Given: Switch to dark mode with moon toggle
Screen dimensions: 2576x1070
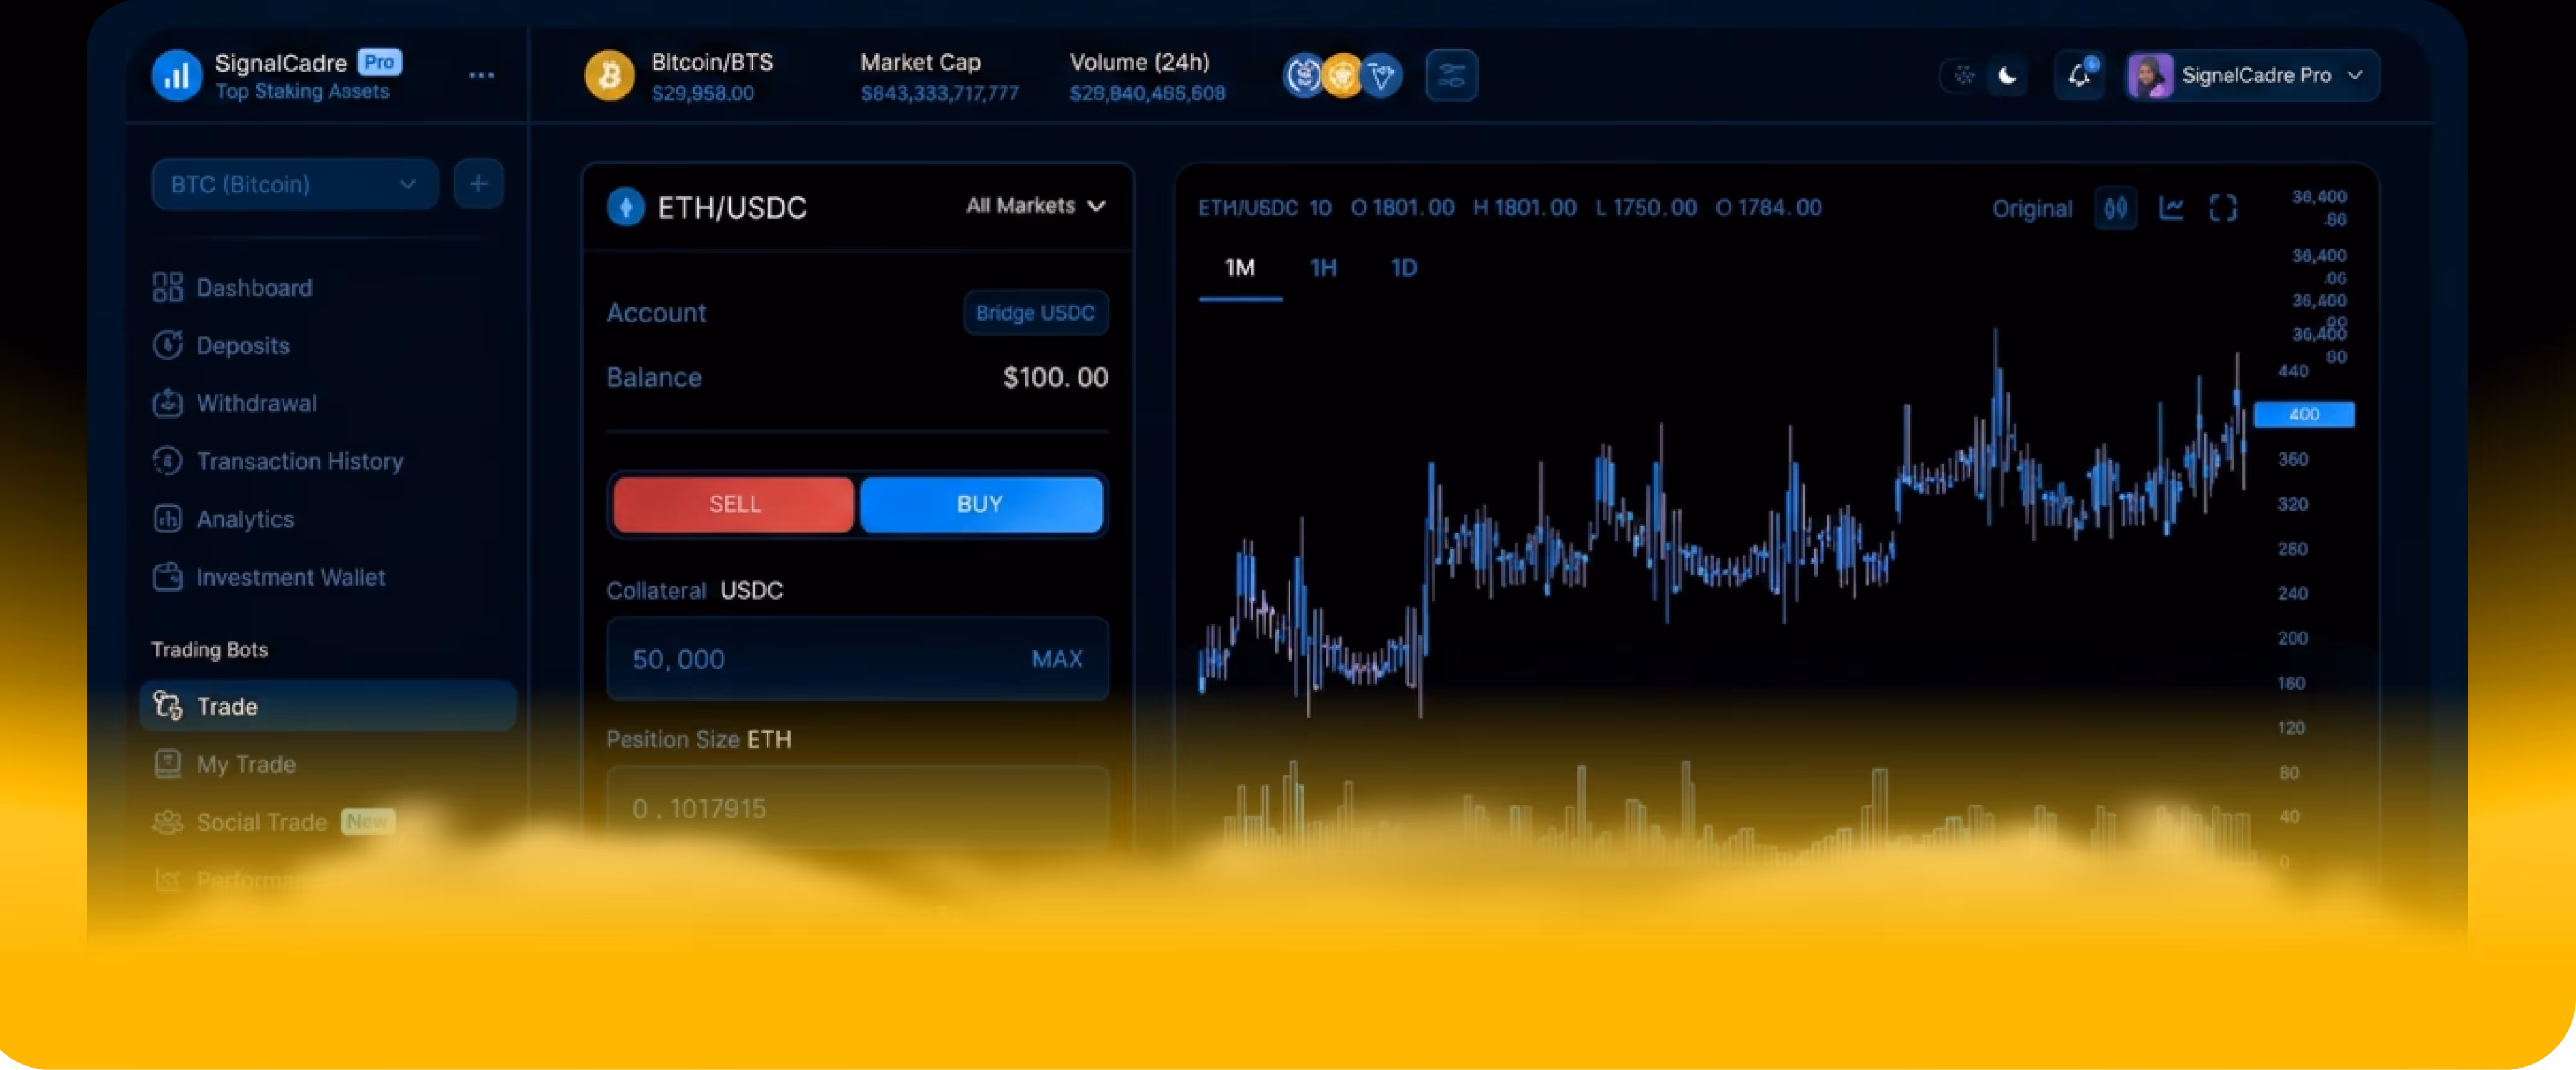Looking at the screenshot, I should click(x=2007, y=75).
